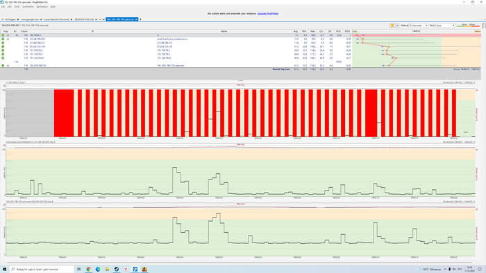This screenshot has height=273, width=486.
Task: Adjust the 100ms 200ms latency color scale
Action: coord(469,26)
